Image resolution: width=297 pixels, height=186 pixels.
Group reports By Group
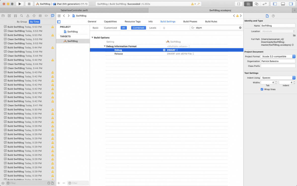click(x=22, y=22)
